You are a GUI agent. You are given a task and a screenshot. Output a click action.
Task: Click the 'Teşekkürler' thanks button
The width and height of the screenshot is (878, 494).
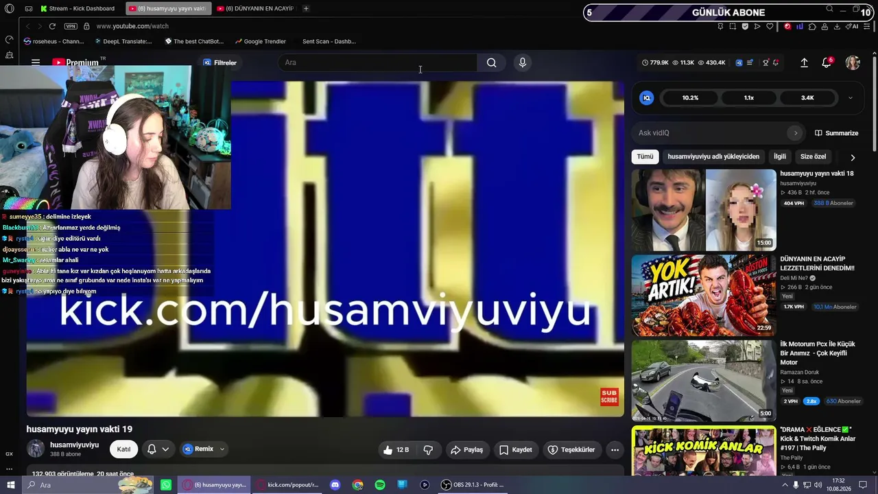click(x=571, y=450)
